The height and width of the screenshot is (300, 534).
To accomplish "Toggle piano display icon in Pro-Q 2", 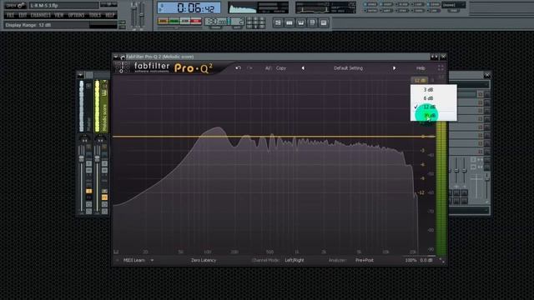I will [x=116, y=252].
